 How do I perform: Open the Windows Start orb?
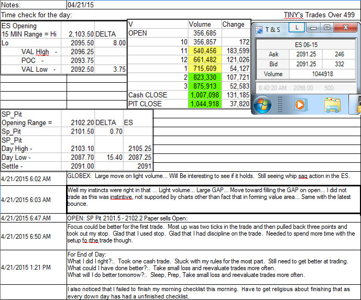coord(262,104)
